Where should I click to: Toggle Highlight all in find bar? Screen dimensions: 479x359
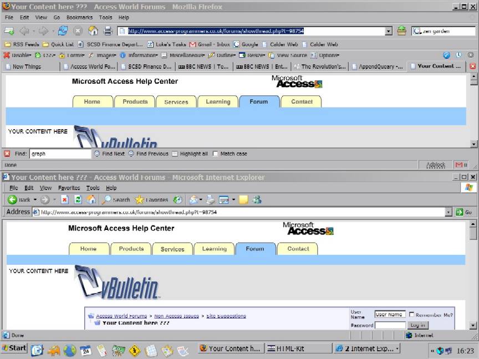(175, 154)
